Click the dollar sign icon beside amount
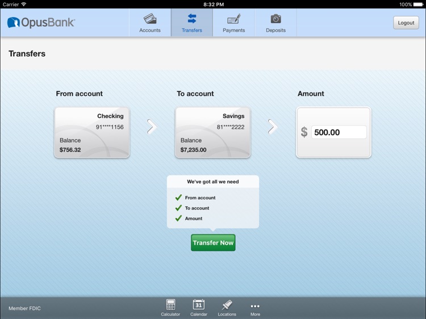 click(x=304, y=132)
